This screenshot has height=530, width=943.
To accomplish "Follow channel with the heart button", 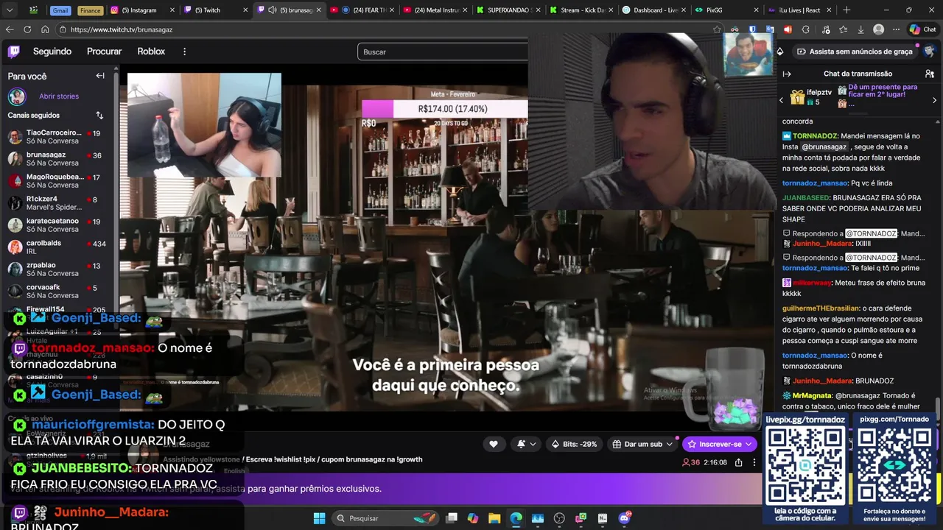I will pyautogui.click(x=494, y=444).
